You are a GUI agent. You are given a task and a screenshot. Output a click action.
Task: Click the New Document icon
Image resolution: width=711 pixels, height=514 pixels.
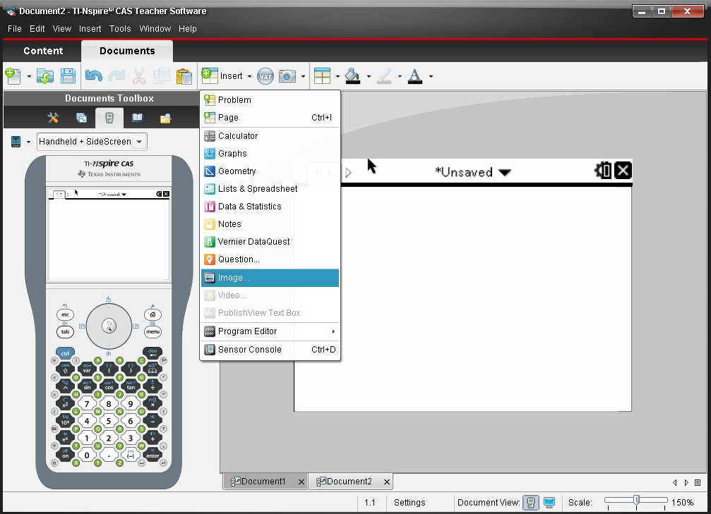pyautogui.click(x=13, y=76)
